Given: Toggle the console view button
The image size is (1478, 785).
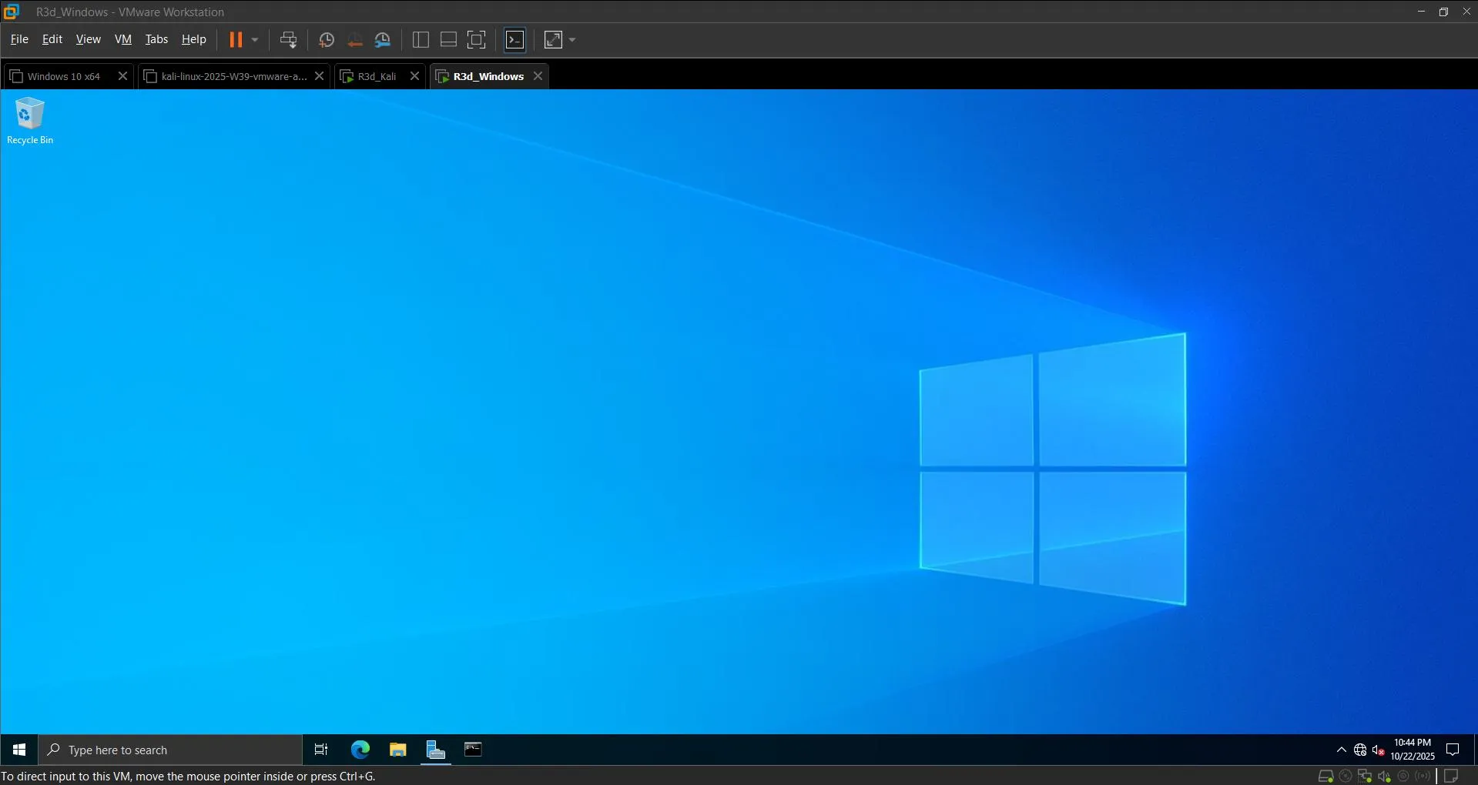Looking at the screenshot, I should pyautogui.click(x=515, y=40).
